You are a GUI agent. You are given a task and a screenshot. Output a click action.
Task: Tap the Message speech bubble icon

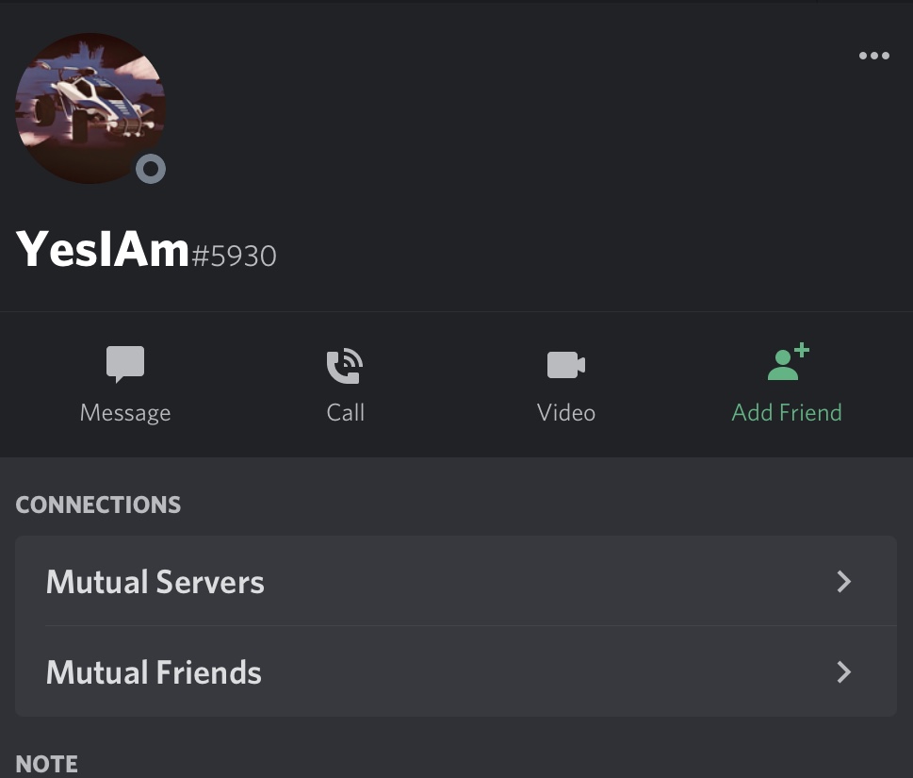point(125,364)
